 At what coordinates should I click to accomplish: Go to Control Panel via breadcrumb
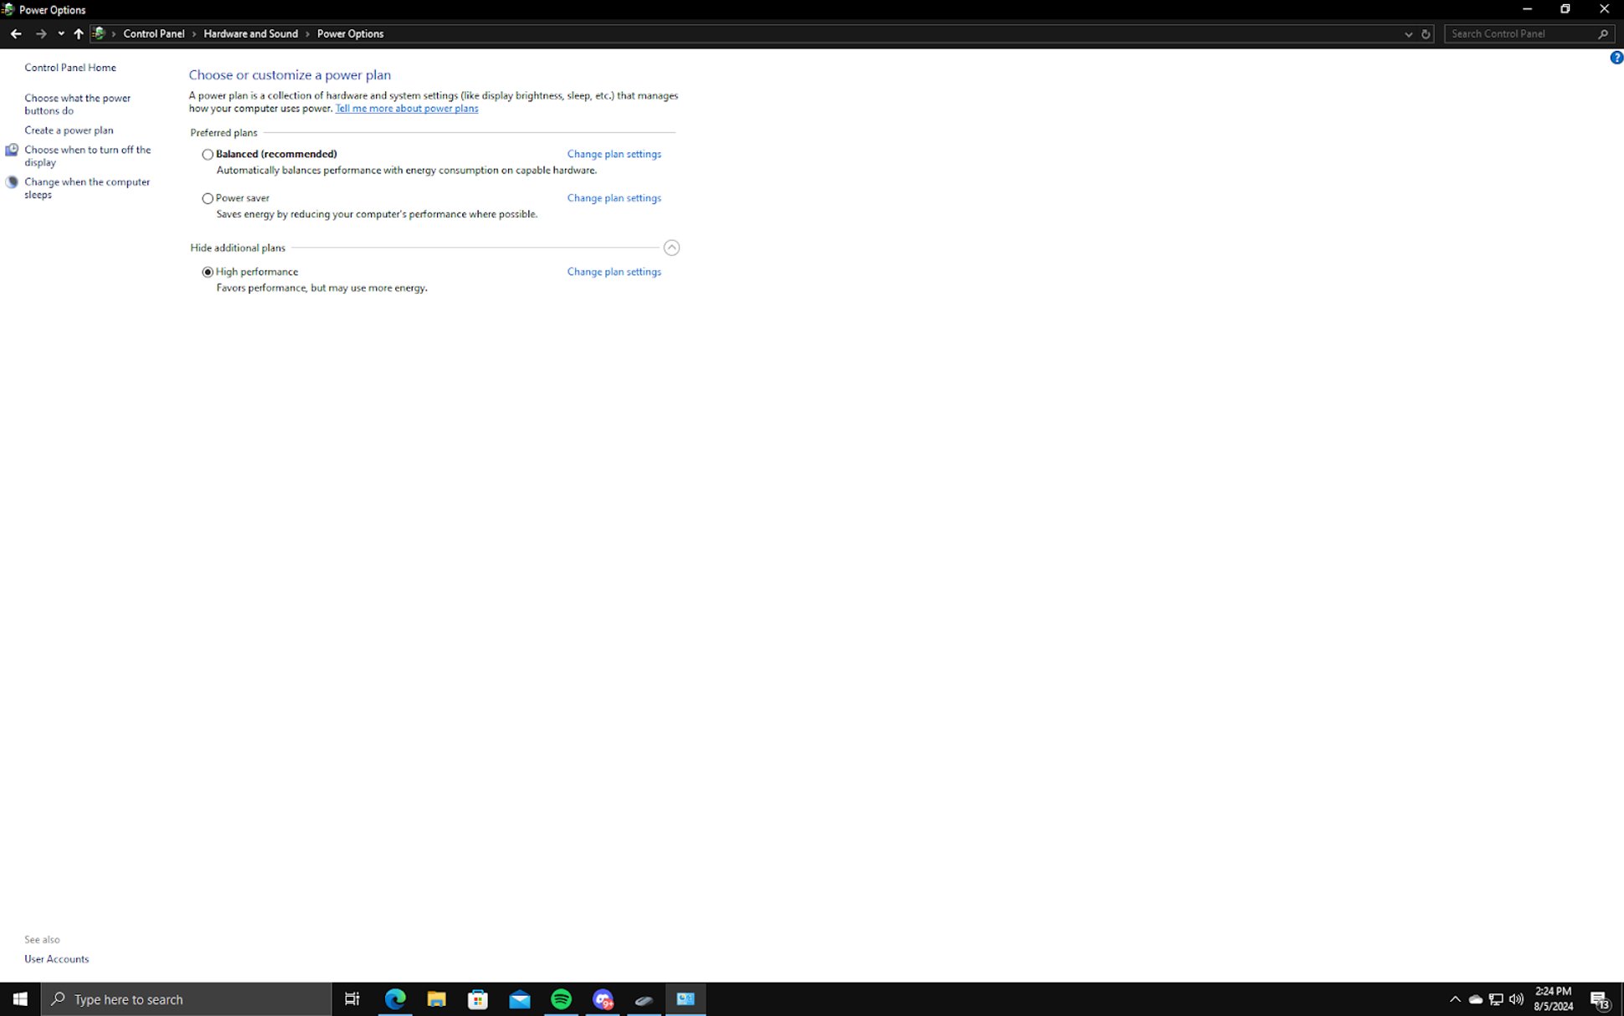(154, 33)
